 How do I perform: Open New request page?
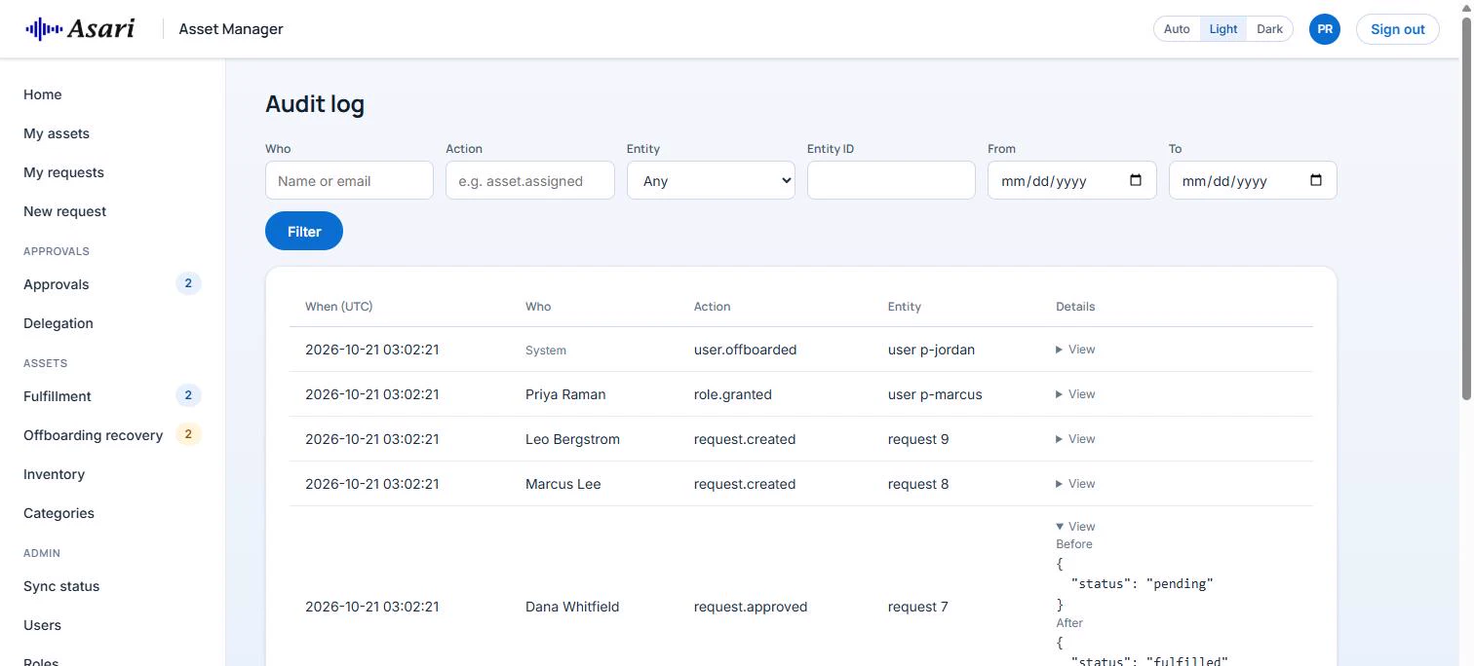point(65,211)
